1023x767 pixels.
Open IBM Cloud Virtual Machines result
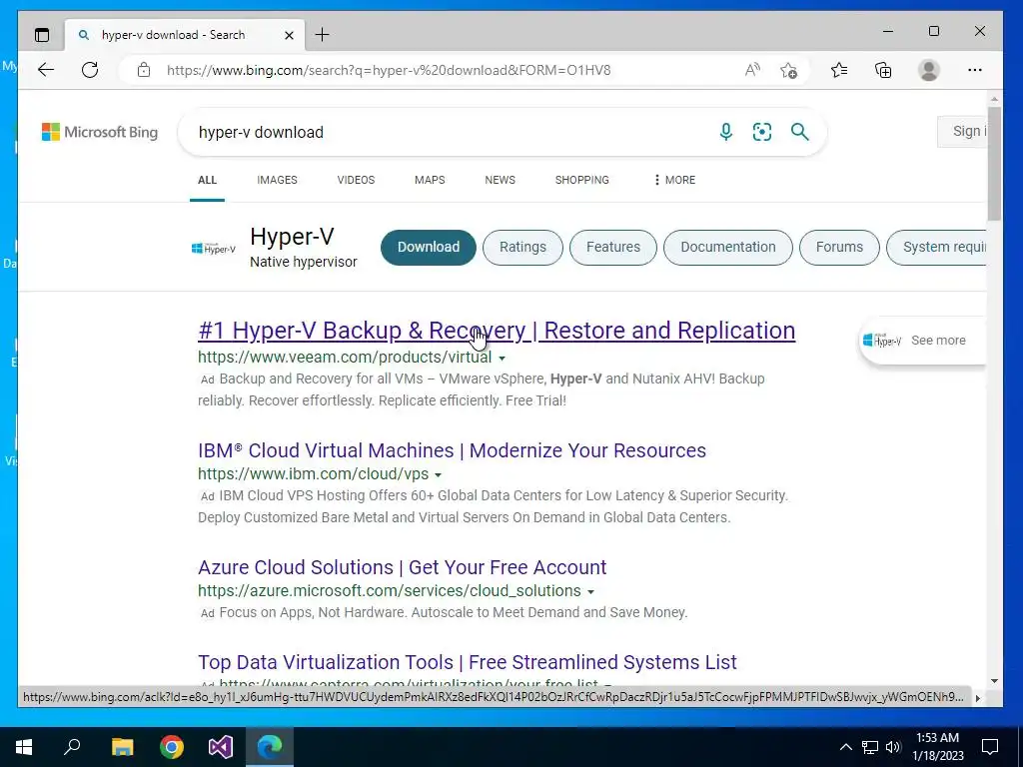coord(452,450)
